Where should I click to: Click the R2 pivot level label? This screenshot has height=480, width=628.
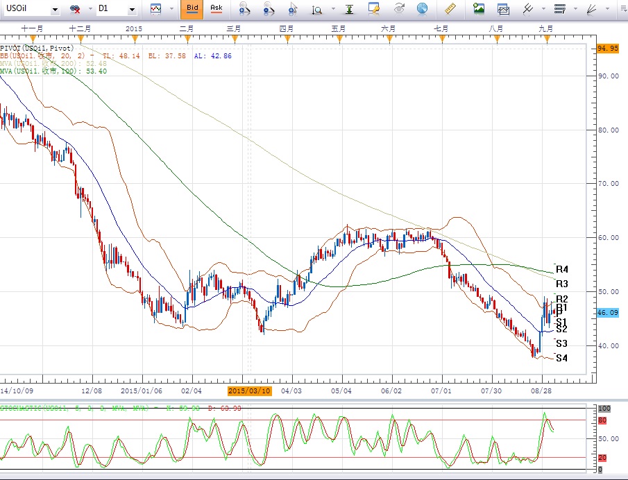pos(562,299)
